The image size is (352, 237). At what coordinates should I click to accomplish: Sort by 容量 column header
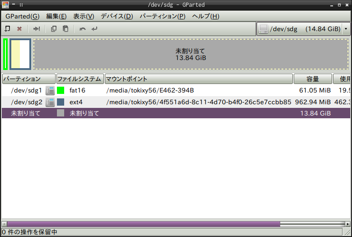point(313,79)
